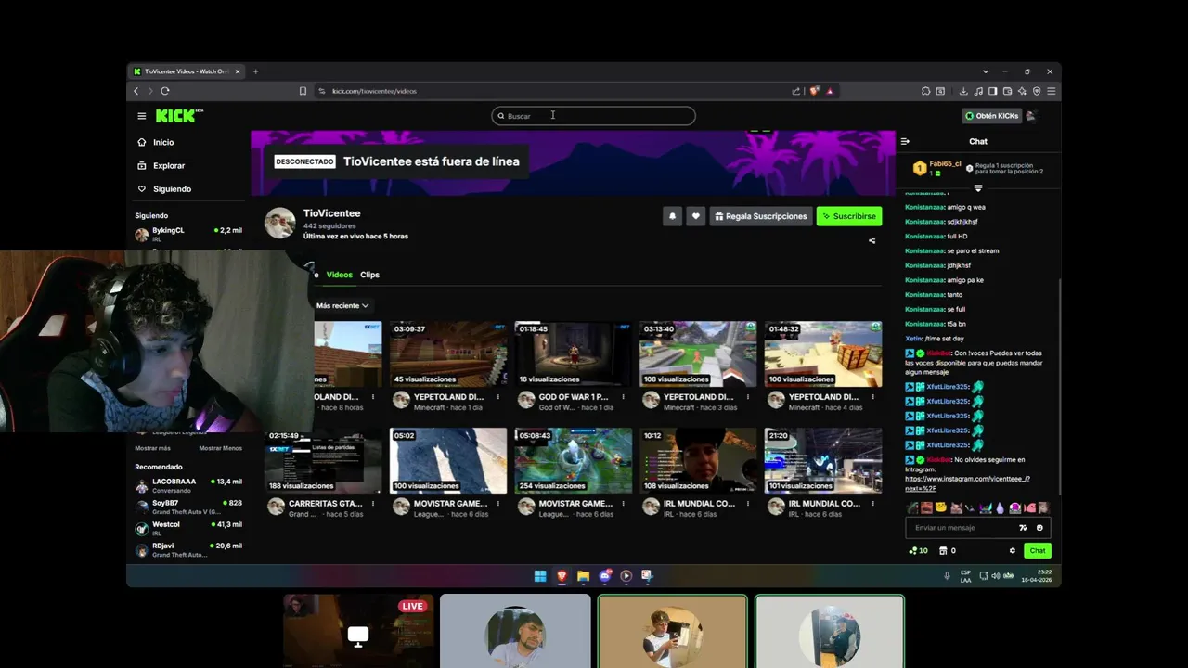
Task: Click the Enviar un mensaje chat input
Action: (961, 528)
